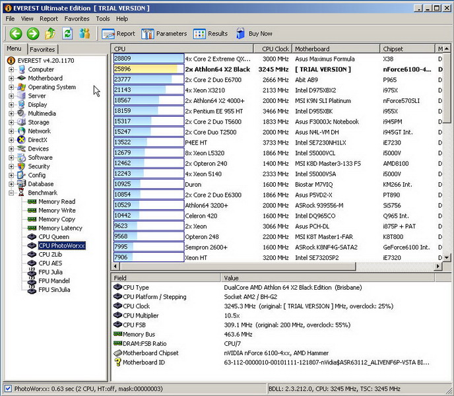Select the DirectX icon in the tree

(21, 140)
